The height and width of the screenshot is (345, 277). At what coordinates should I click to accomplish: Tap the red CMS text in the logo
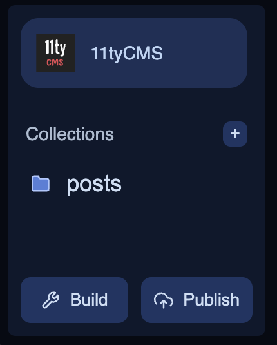pyautogui.click(x=55, y=63)
